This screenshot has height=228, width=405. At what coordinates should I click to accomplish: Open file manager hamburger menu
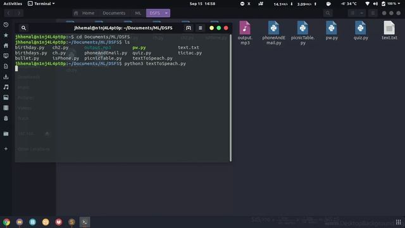[373, 13]
